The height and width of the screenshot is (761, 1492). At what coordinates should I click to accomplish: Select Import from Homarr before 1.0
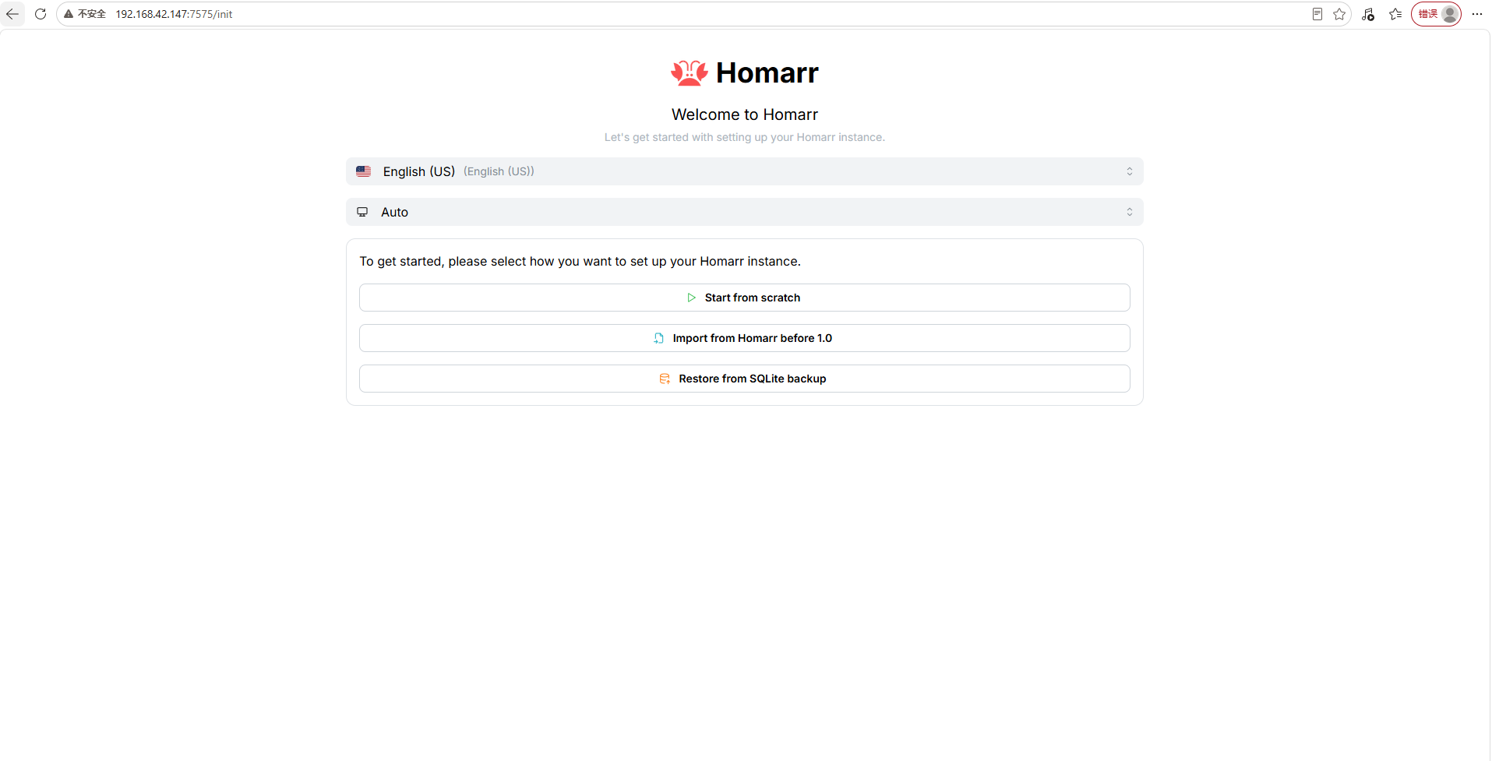(745, 338)
